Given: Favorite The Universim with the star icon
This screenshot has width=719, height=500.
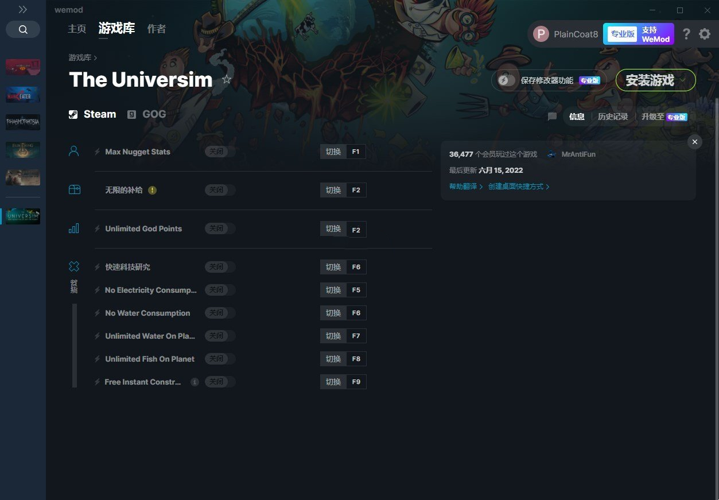Looking at the screenshot, I should pyautogui.click(x=227, y=79).
